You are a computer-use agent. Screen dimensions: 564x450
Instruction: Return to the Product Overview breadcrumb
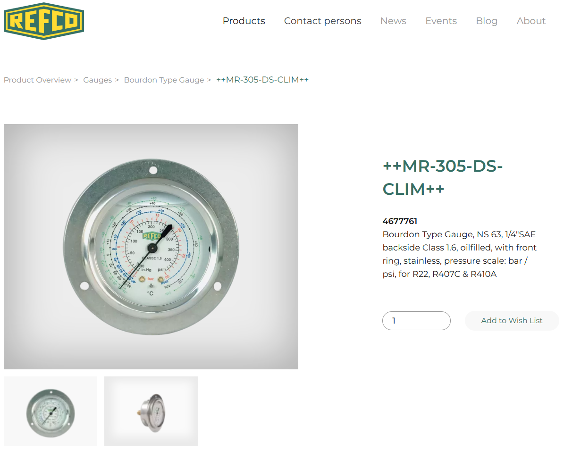coord(37,80)
